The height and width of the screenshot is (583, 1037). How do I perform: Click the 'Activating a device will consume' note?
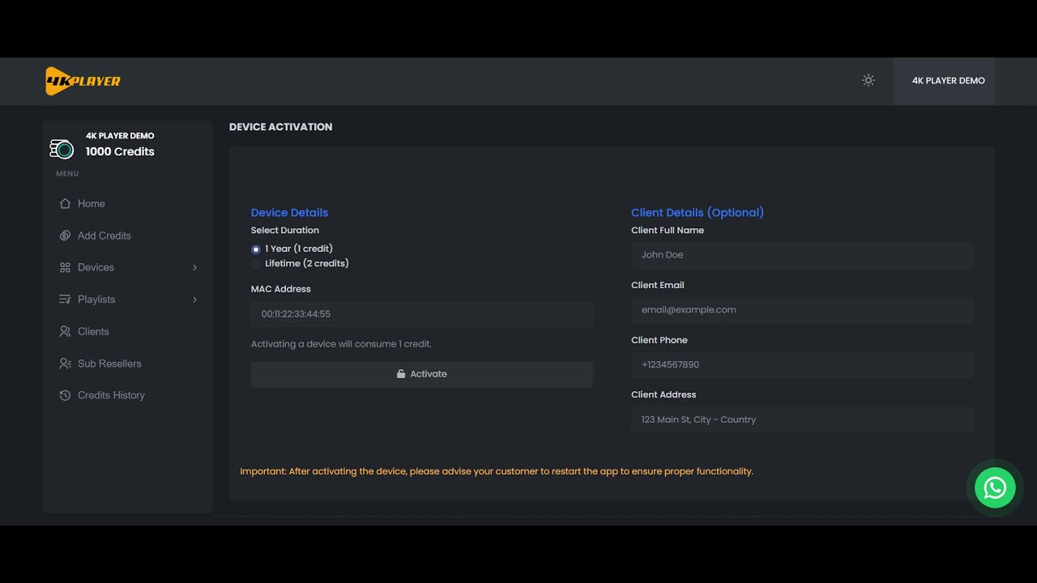click(341, 344)
